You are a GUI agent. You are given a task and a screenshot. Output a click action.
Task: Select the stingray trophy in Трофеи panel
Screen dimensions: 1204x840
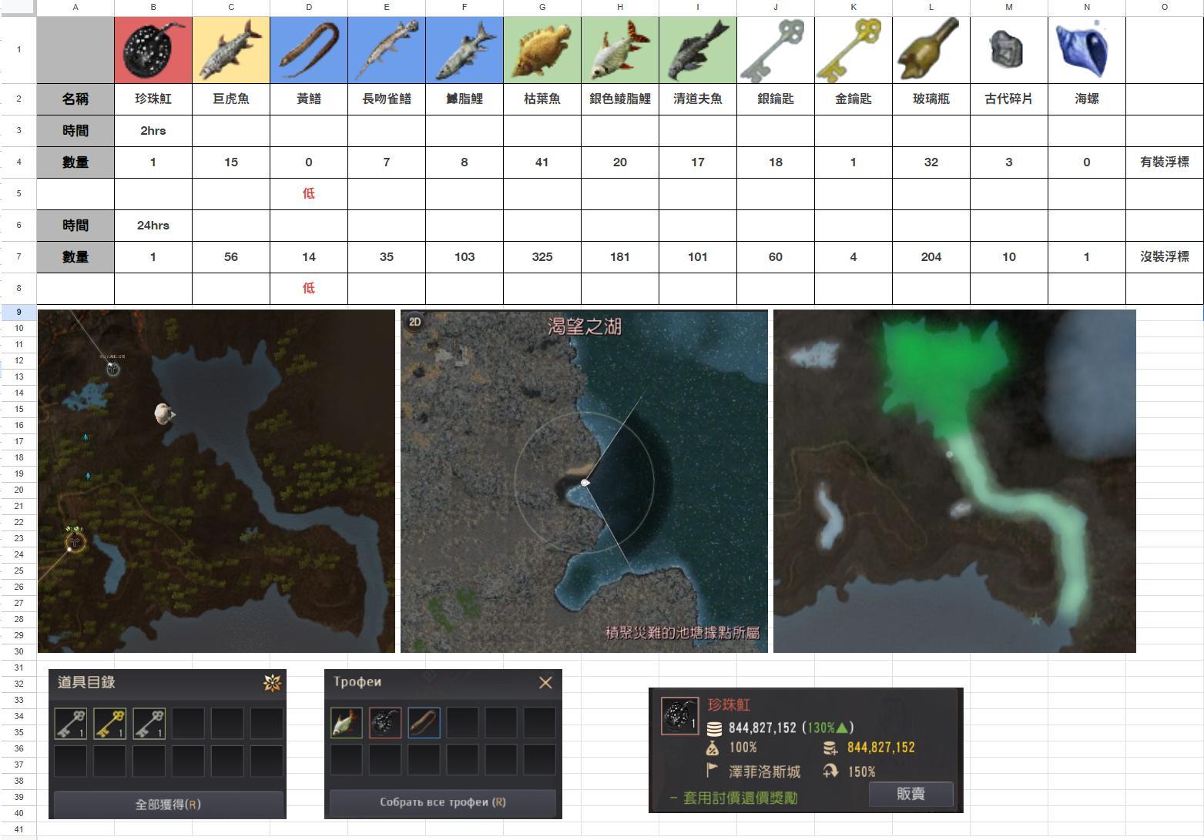pyautogui.click(x=385, y=723)
